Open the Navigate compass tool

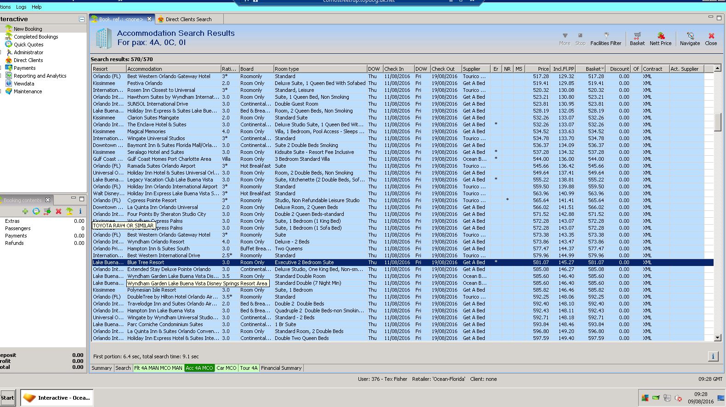[690, 39]
